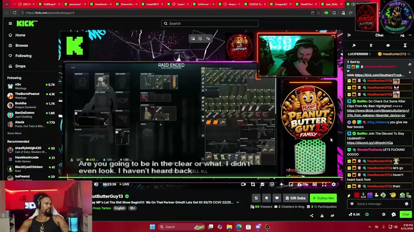Open the channel notes icon beside notifications
414x232 pixels.
tap(256, 198)
